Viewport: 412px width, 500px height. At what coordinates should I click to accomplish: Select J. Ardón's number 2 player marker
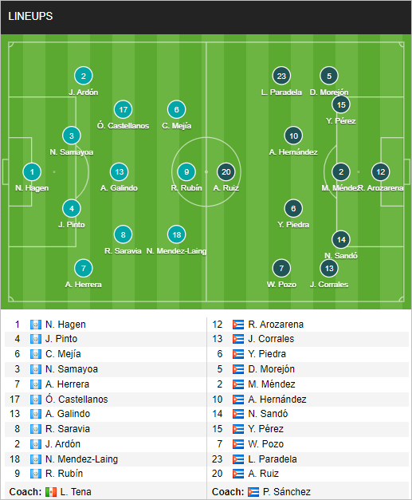pos(84,76)
